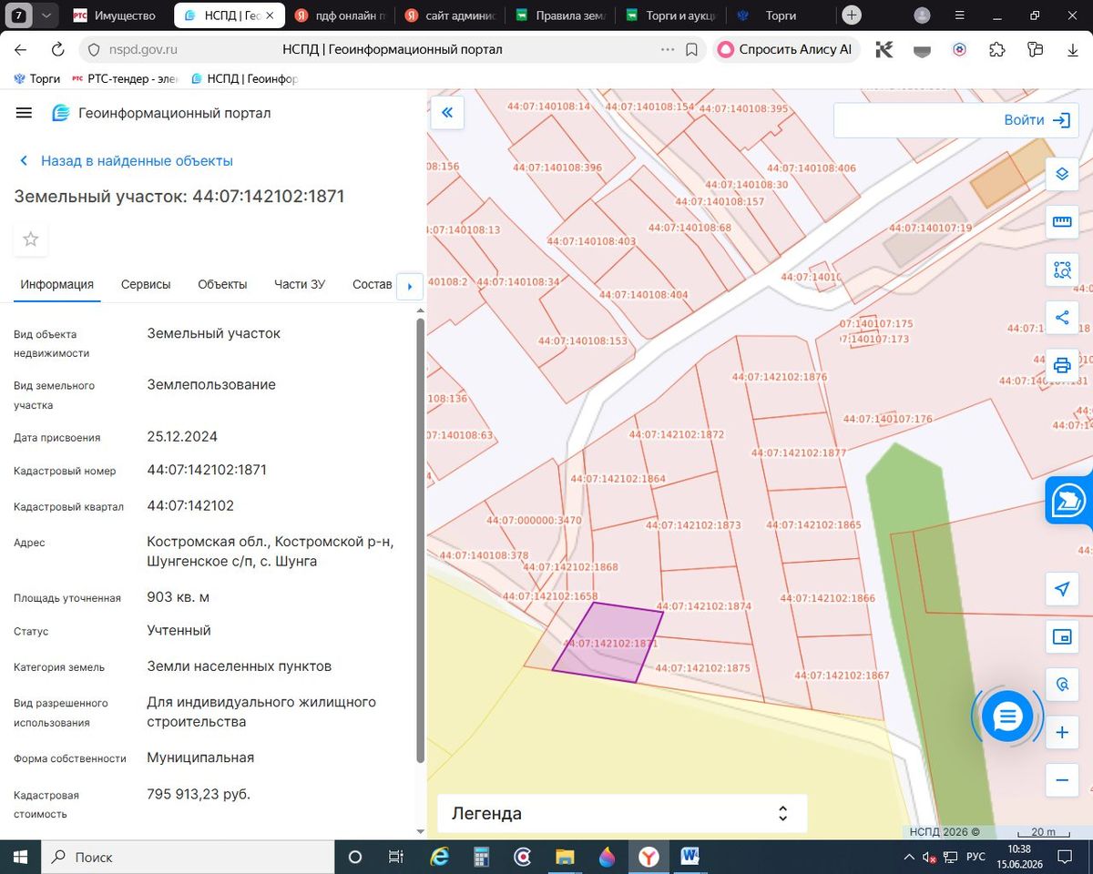This screenshot has height=874, width=1093.
Task: Click the browser back arrow
Action: point(20,50)
